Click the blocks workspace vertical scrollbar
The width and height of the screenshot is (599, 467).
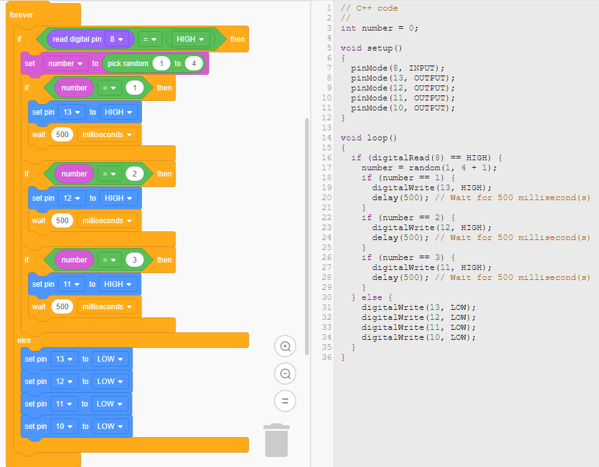[x=306, y=237]
